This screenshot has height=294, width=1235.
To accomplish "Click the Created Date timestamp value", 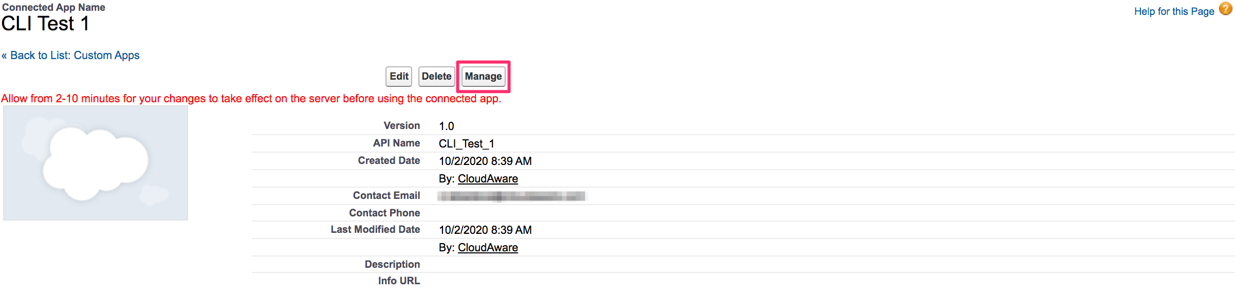I will click(x=485, y=161).
